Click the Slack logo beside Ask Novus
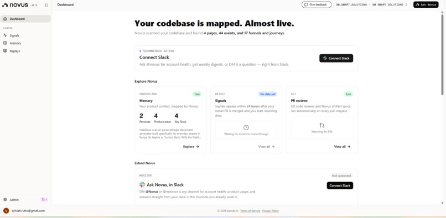Screen dimensions: 446x218 pyautogui.click(x=142, y=185)
